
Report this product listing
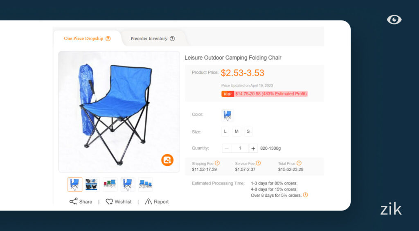pos(157,202)
